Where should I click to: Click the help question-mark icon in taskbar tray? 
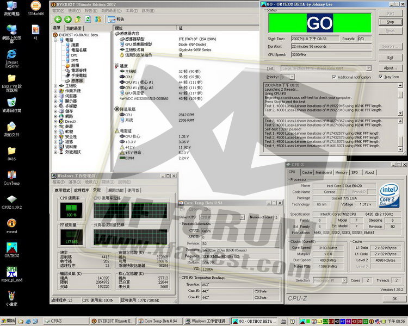(292, 321)
